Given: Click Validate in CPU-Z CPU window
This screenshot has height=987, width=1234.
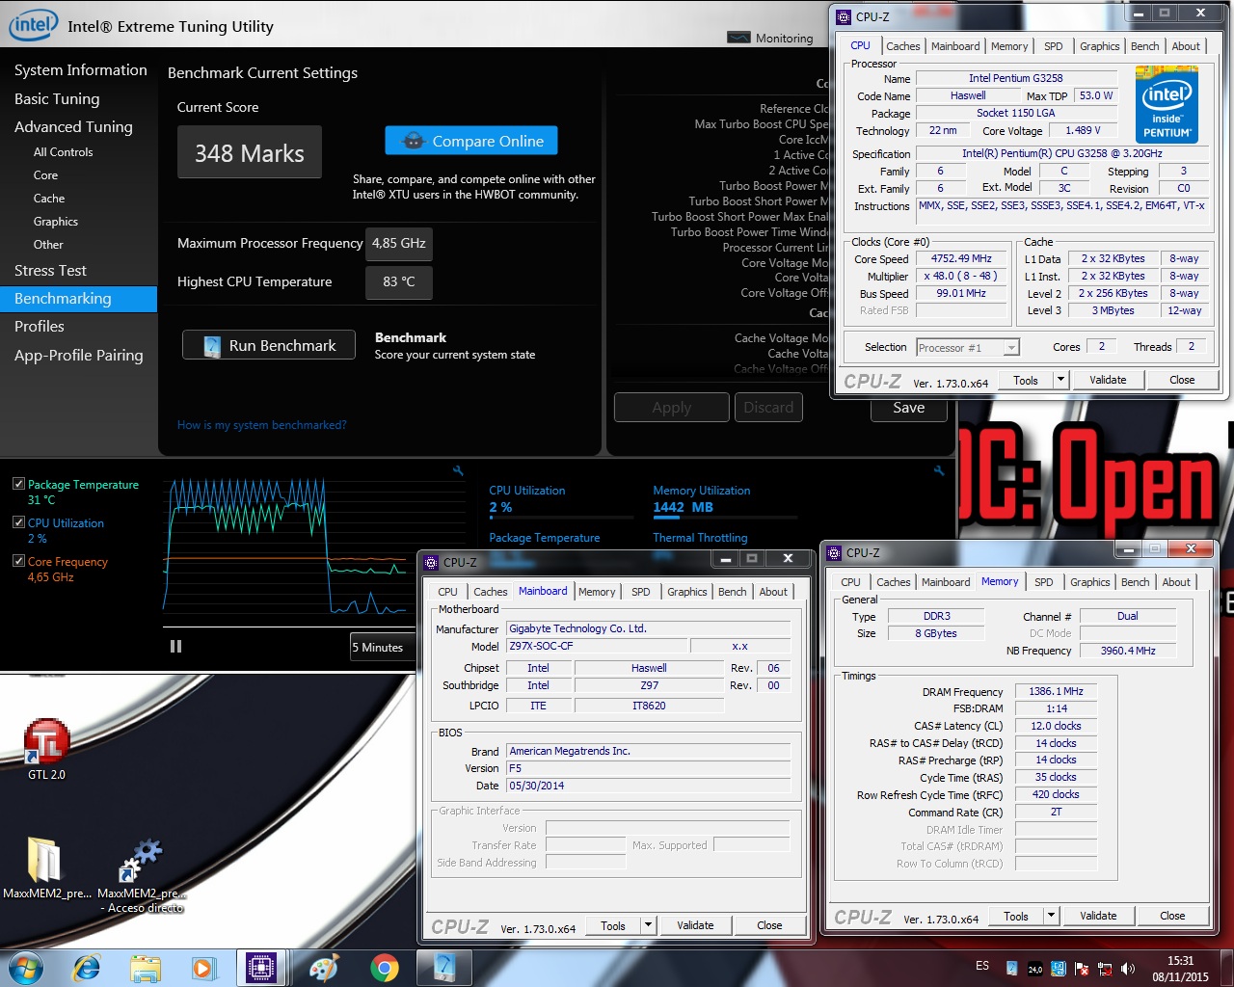Looking at the screenshot, I should click(x=1108, y=380).
